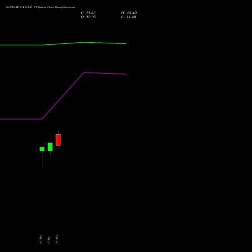Screen dimensions: 252x252
Task: Click the chart title starting with BANKBARODA
Action: pyautogui.click(x=40, y=8)
